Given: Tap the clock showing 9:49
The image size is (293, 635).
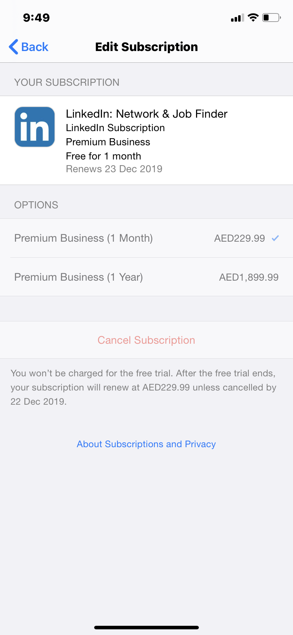Looking at the screenshot, I should pos(36,17).
